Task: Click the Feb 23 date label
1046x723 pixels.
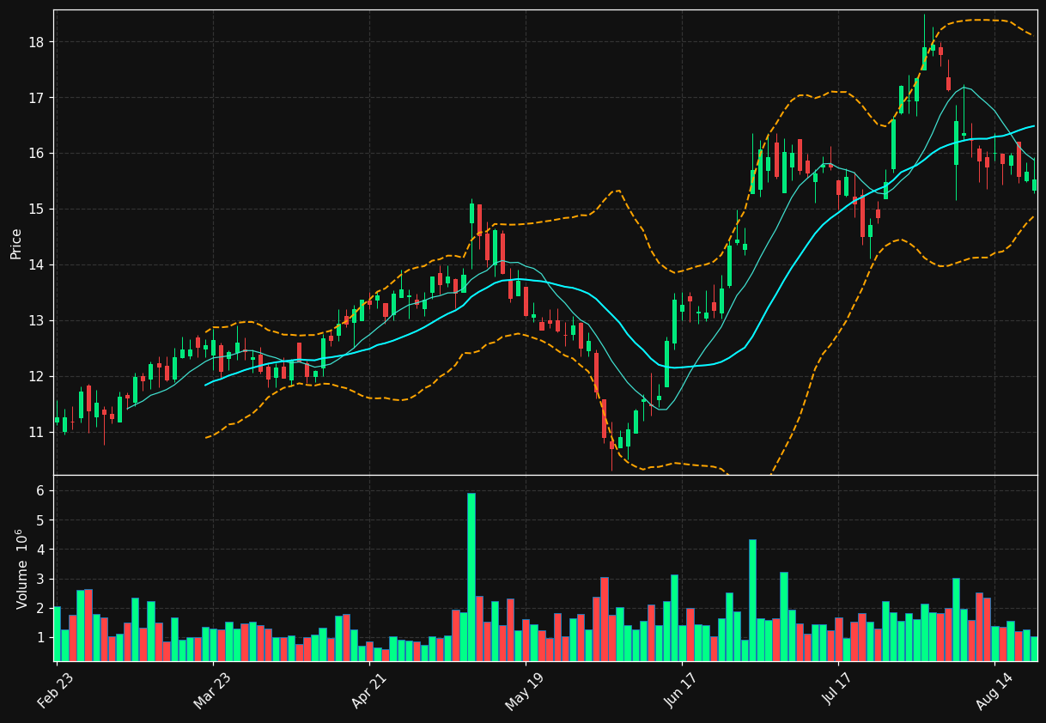Action: 56,691
